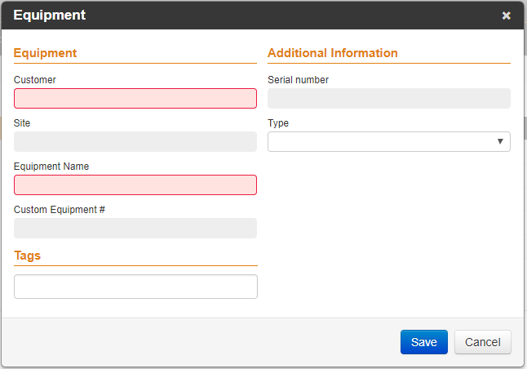Expand the Type dropdown arrow
This screenshot has width=527, height=369.
coord(500,141)
